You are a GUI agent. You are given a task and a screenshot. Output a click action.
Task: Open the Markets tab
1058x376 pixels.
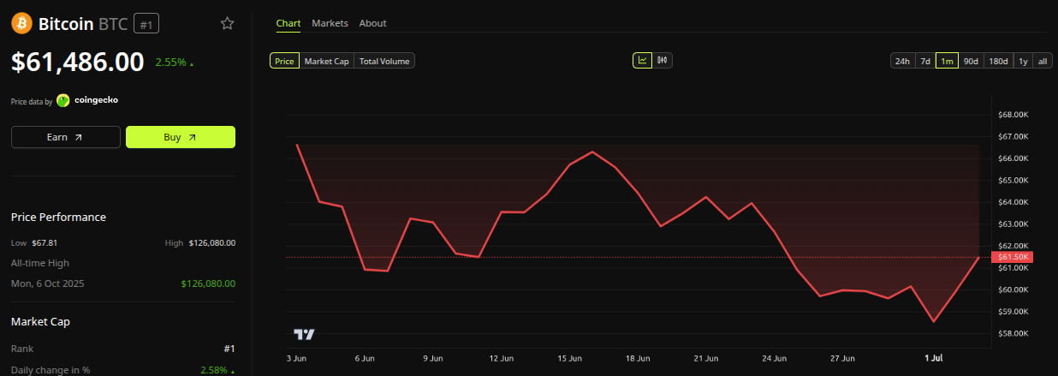click(x=330, y=23)
